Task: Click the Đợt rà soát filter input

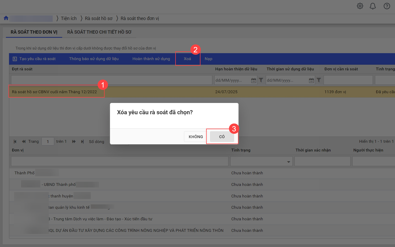Action: pos(111,80)
